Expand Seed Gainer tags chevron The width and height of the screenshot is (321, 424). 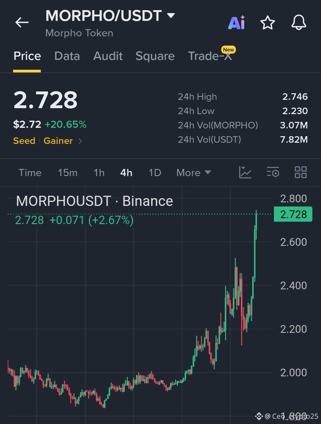80,141
